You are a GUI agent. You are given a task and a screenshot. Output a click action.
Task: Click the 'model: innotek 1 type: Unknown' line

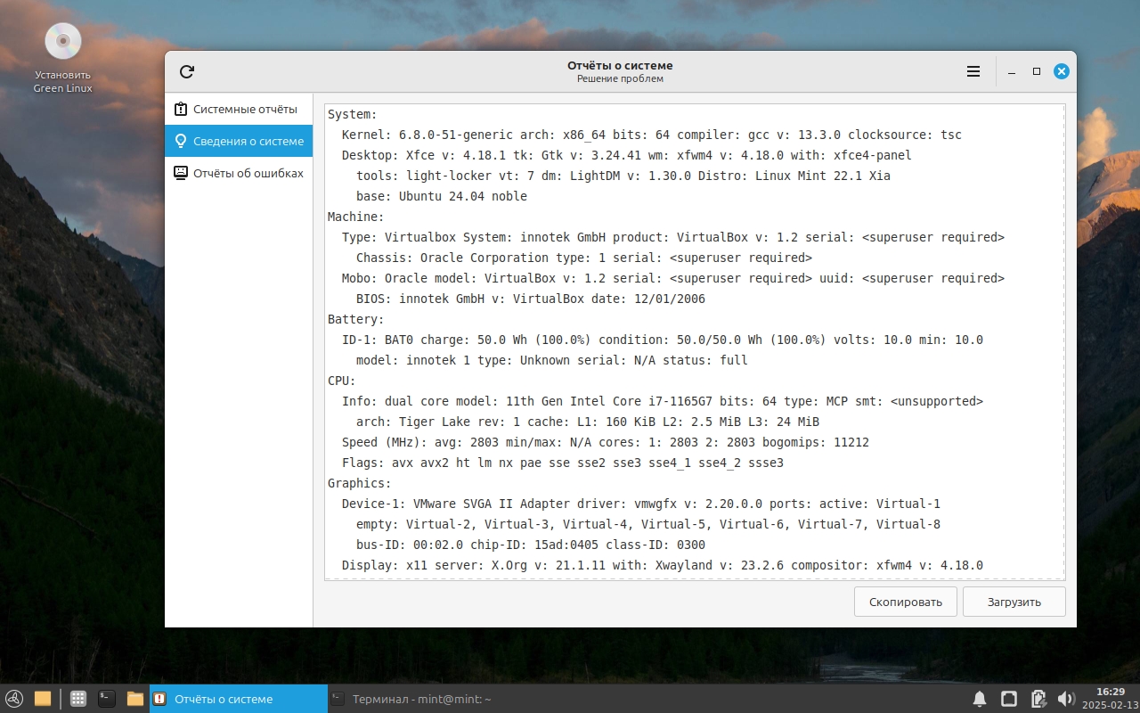pyautogui.click(x=552, y=360)
